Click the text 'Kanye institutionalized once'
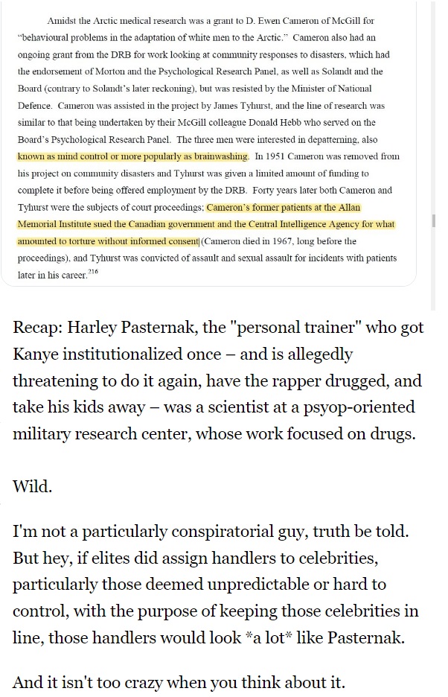The image size is (448, 697). [x=117, y=354]
